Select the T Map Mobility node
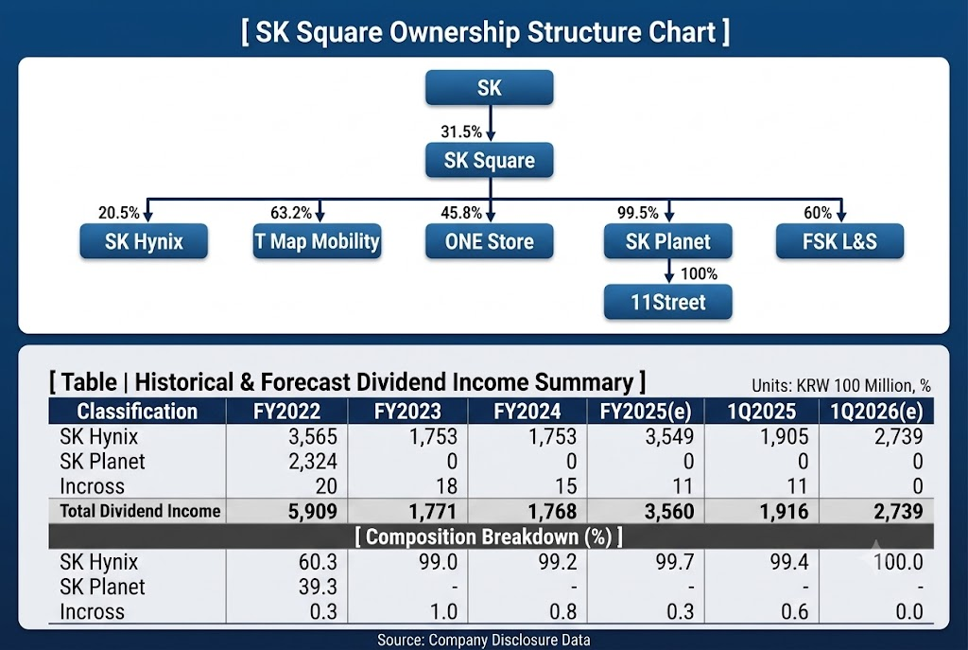The image size is (968, 650). coord(317,241)
